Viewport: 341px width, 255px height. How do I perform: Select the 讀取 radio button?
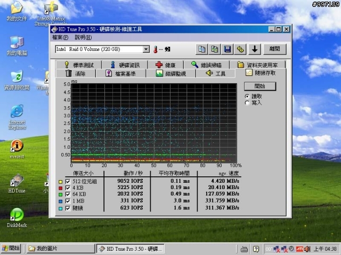click(247, 96)
